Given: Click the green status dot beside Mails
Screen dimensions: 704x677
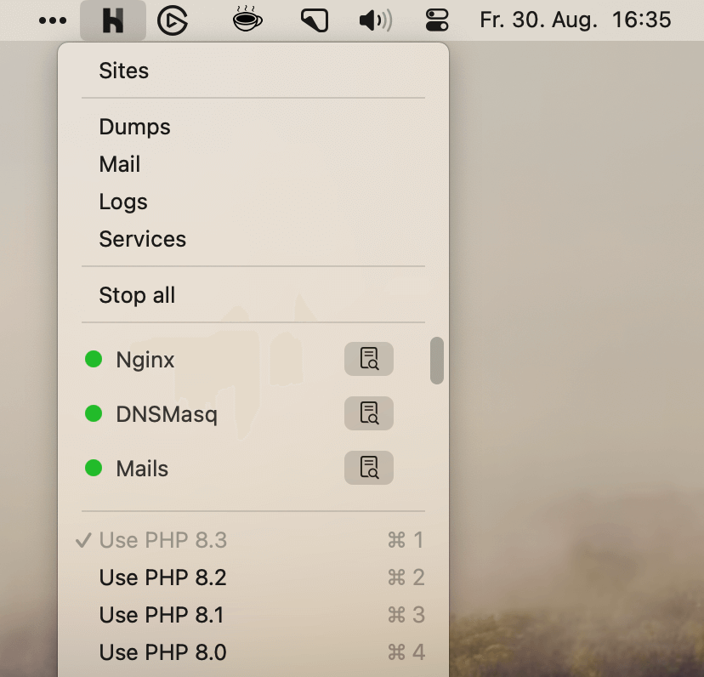Looking at the screenshot, I should [94, 468].
